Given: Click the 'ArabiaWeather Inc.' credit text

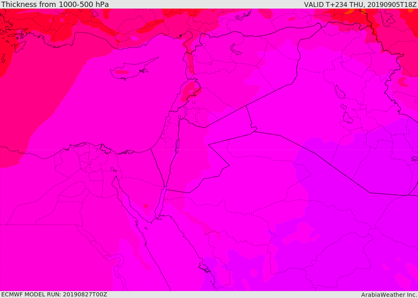Looking at the screenshot, I should (x=389, y=295).
